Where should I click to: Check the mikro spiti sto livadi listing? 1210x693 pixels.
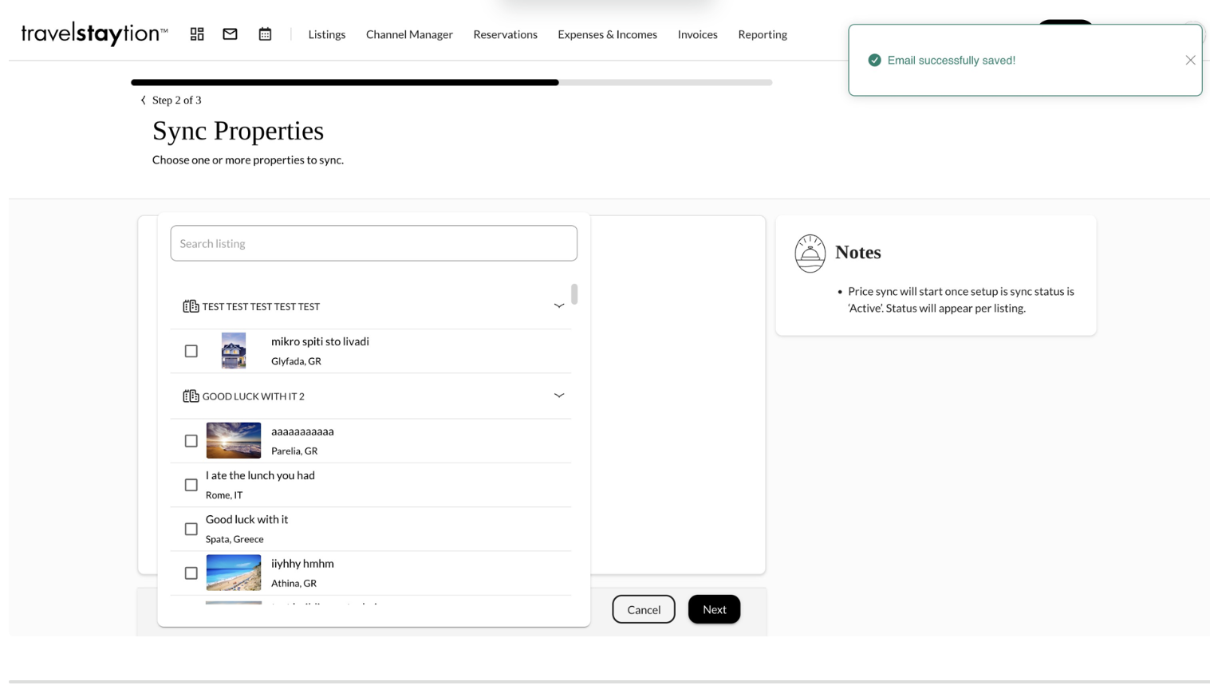[191, 351]
